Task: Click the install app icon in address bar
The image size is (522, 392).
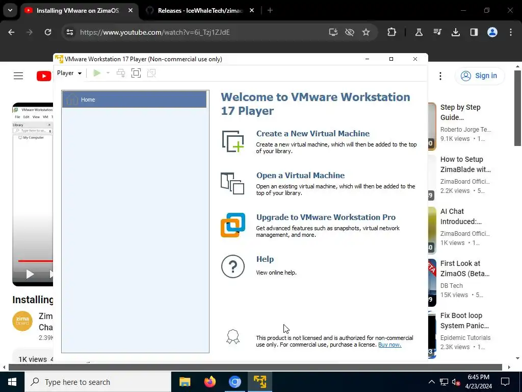Action: point(333,32)
